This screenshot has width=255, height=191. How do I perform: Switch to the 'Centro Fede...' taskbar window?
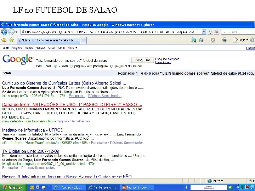point(69,187)
